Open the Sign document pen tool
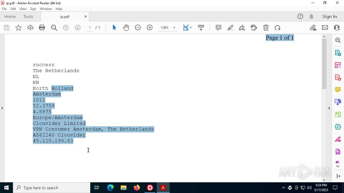Viewport: 344px width, 193px height. 242,28
